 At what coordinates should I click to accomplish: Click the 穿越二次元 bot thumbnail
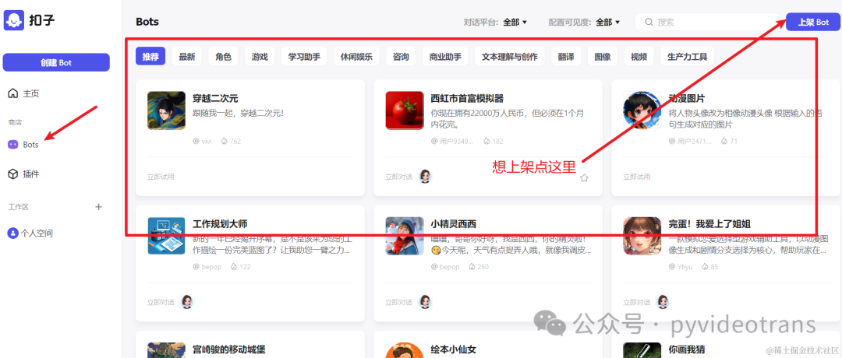pos(167,111)
